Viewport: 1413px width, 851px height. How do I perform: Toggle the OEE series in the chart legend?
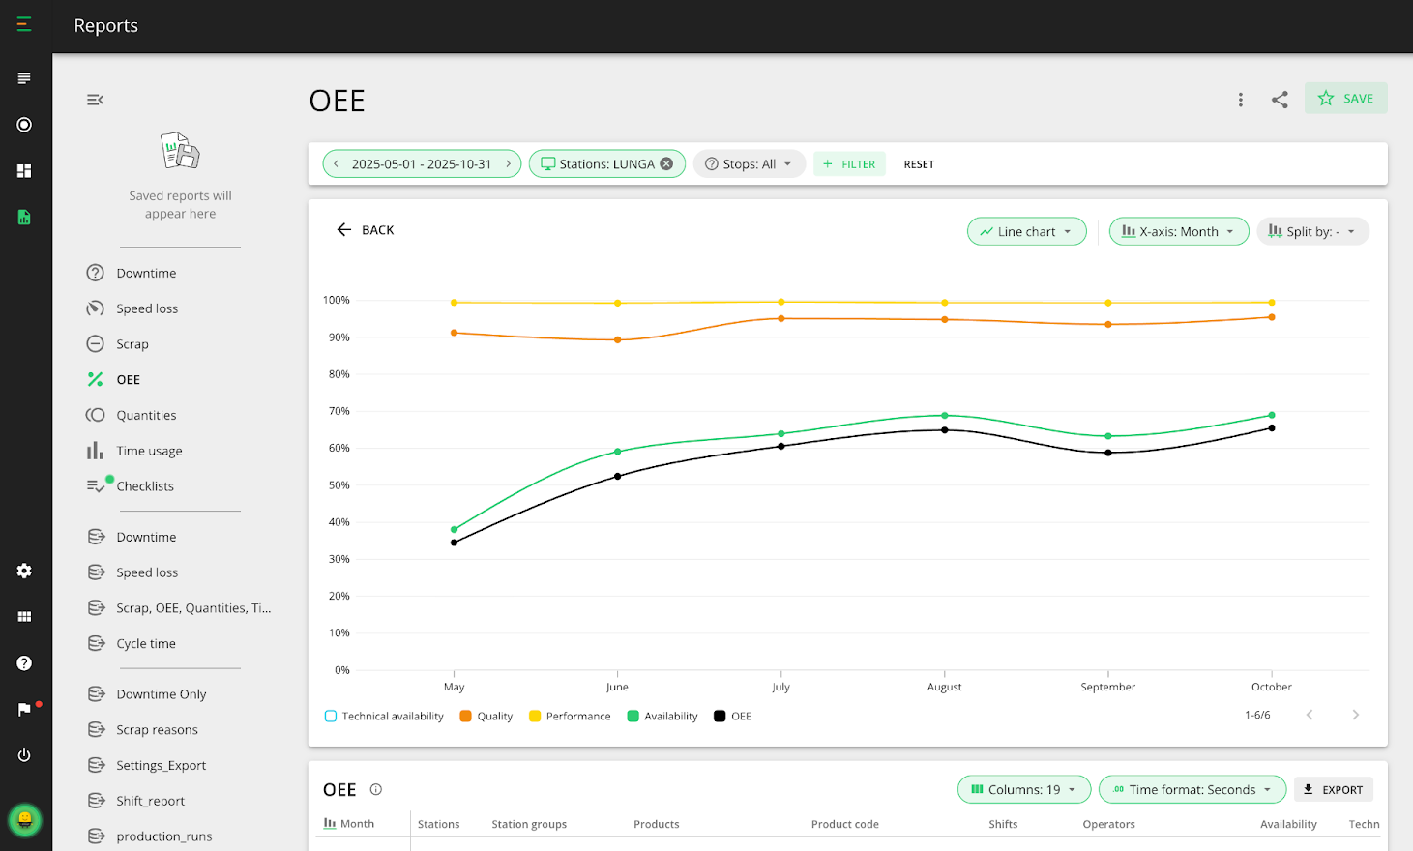pyautogui.click(x=732, y=716)
